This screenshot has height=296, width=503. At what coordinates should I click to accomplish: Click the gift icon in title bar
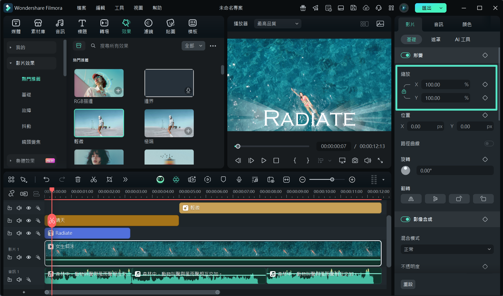coord(303,8)
